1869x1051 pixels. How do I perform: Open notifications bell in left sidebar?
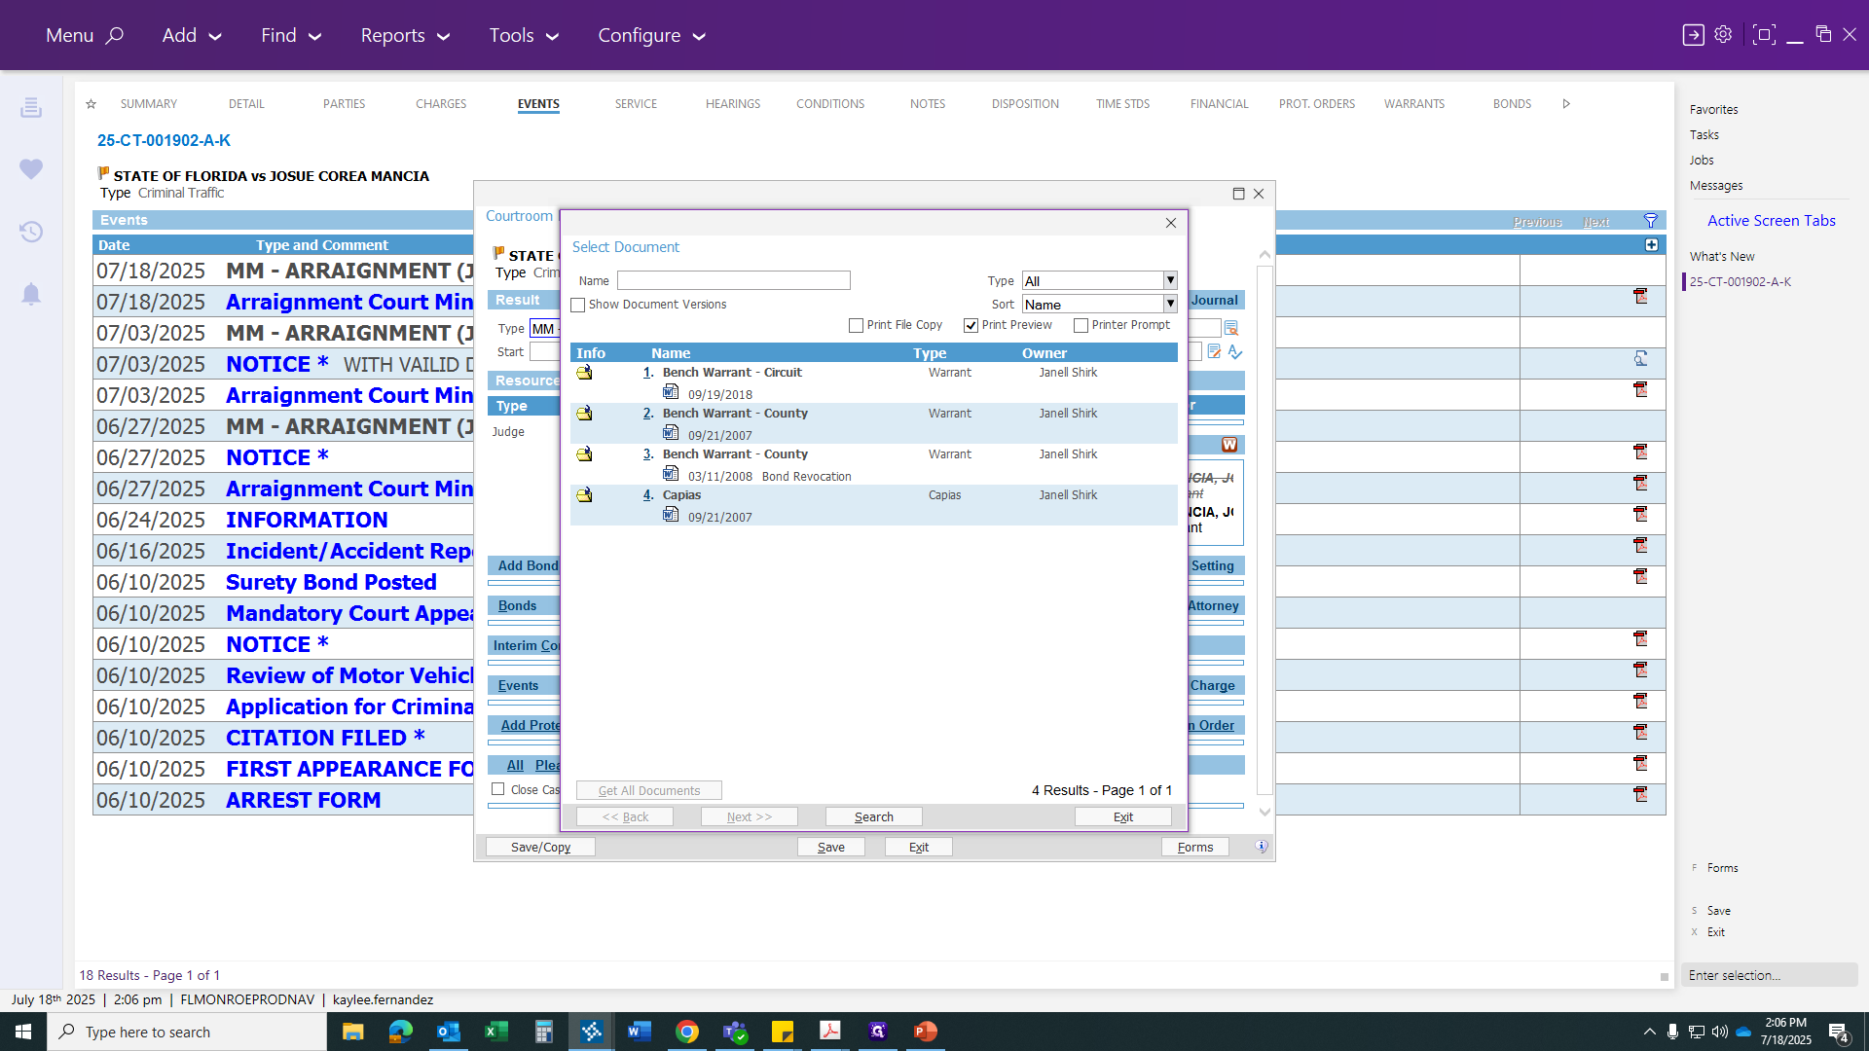click(31, 294)
